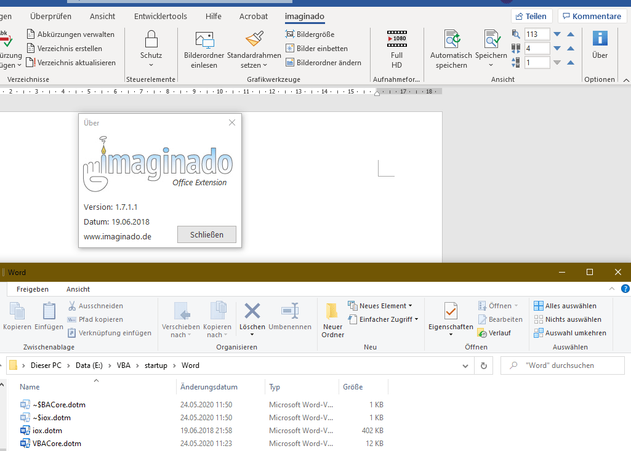Close the Über dialog with X

tap(232, 122)
